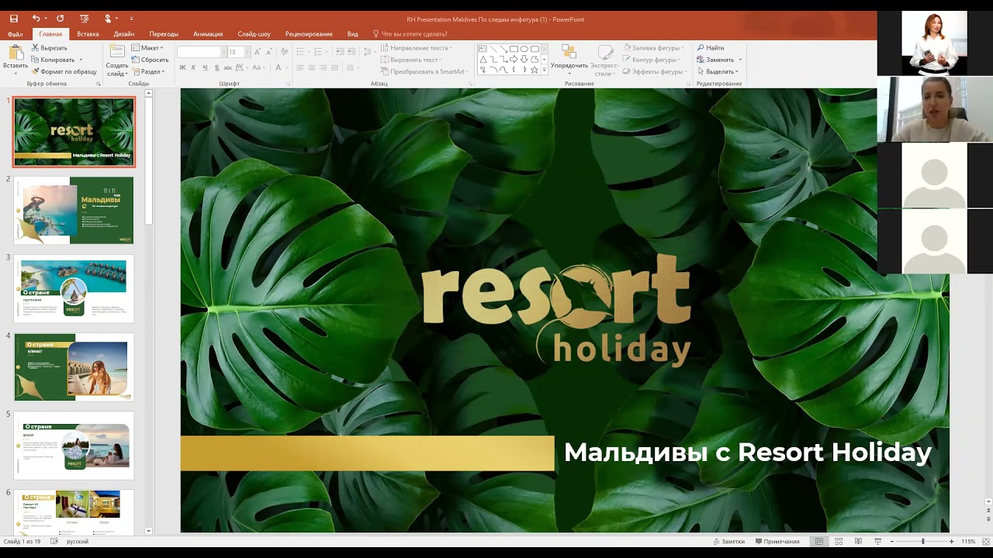Screen dimensions: 993x558
Task: Click the touch/mouse mode icon
Action: click(x=109, y=19)
